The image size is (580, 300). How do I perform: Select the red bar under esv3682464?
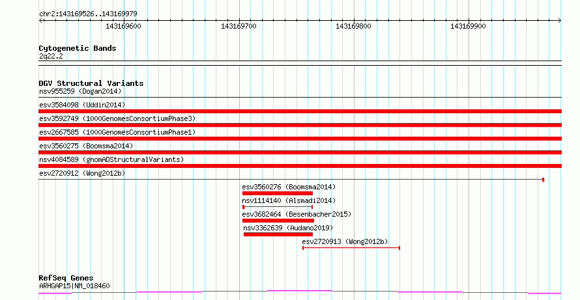click(x=278, y=221)
